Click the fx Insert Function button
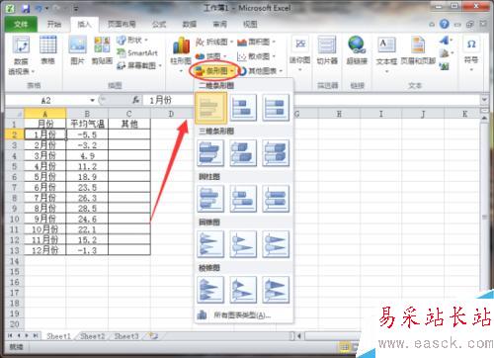The height and width of the screenshot is (358, 494). click(135, 100)
